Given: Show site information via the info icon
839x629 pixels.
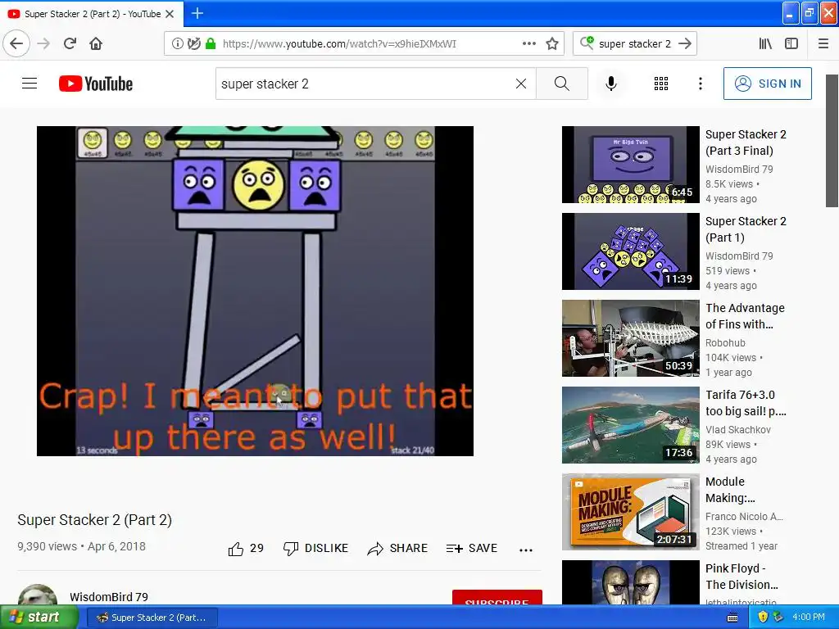Looking at the screenshot, I should point(177,44).
